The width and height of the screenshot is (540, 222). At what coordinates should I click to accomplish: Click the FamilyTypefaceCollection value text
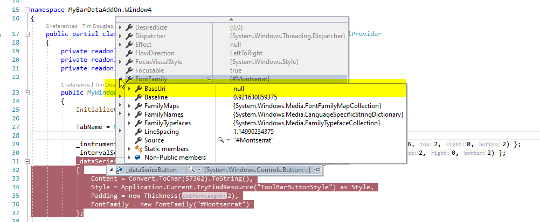tap(307, 123)
